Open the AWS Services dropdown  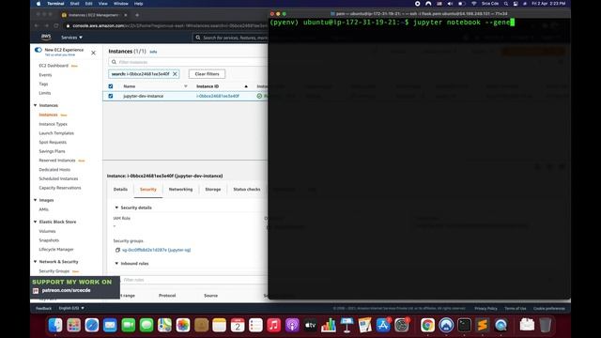[x=71, y=38]
